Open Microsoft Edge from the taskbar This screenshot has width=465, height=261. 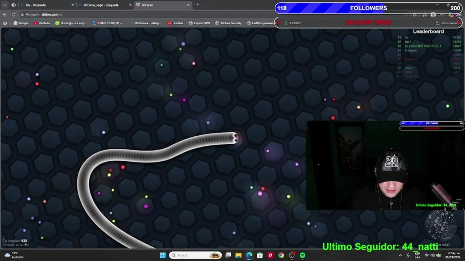(249, 256)
